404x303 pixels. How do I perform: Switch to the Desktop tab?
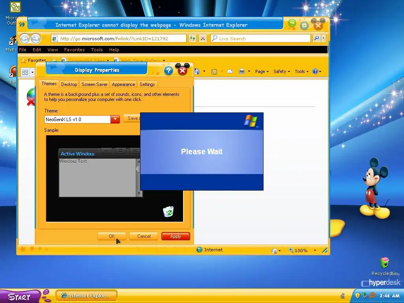point(69,84)
